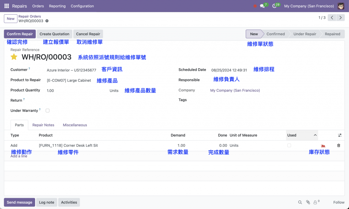
Task: Switch to the Repair Notes tab
Action: (x=43, y=125)
